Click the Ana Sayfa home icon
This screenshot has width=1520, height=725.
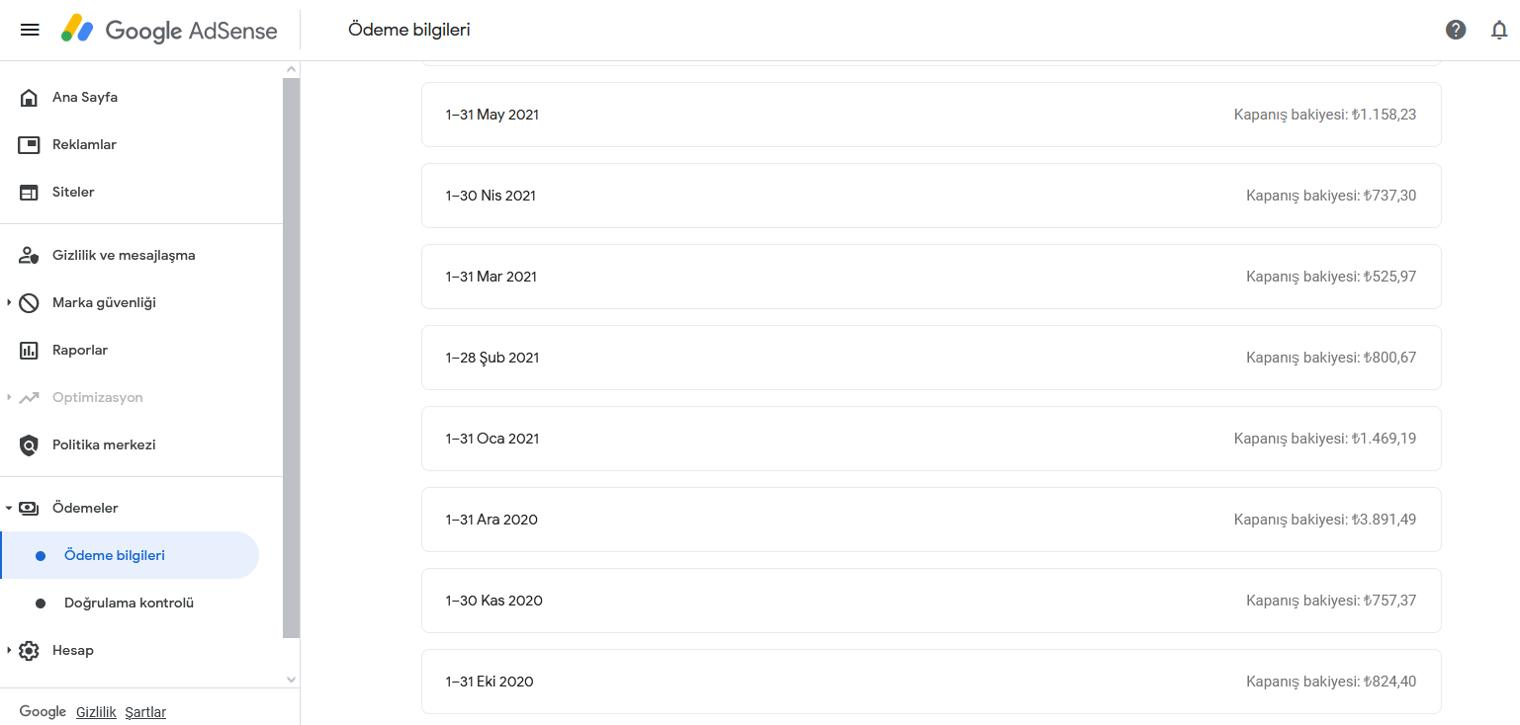pyautogui.click(x=29, y=97)
